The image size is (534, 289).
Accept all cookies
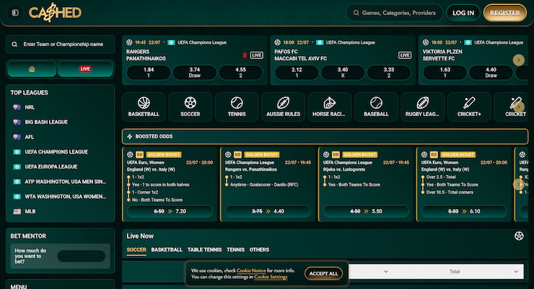pos(323,273)
